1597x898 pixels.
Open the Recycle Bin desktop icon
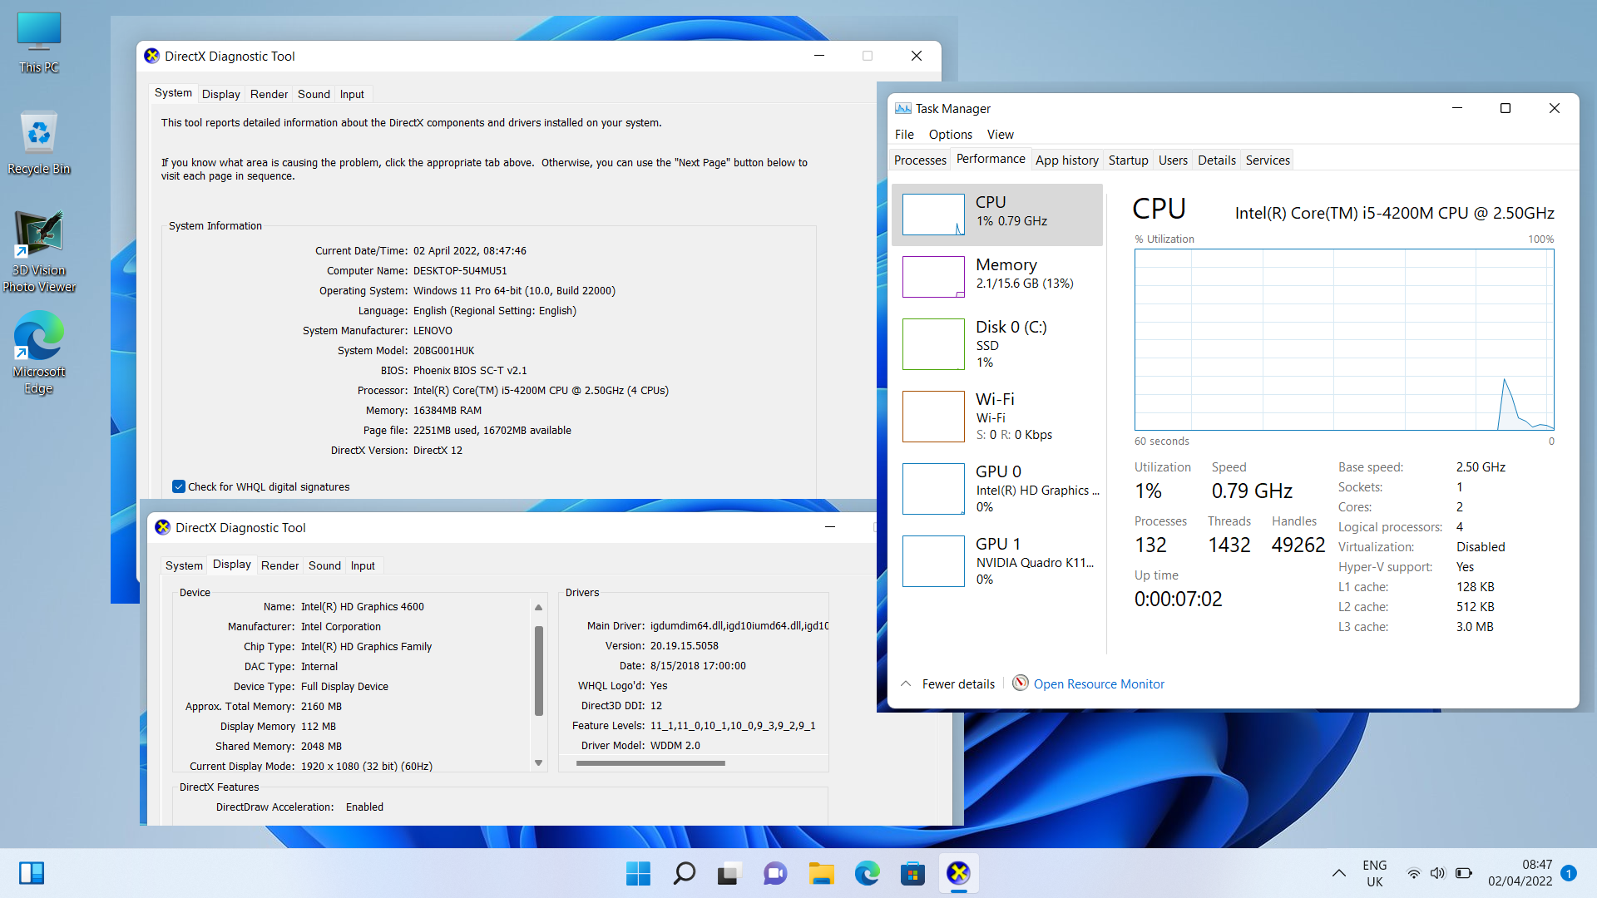point(39,143)
